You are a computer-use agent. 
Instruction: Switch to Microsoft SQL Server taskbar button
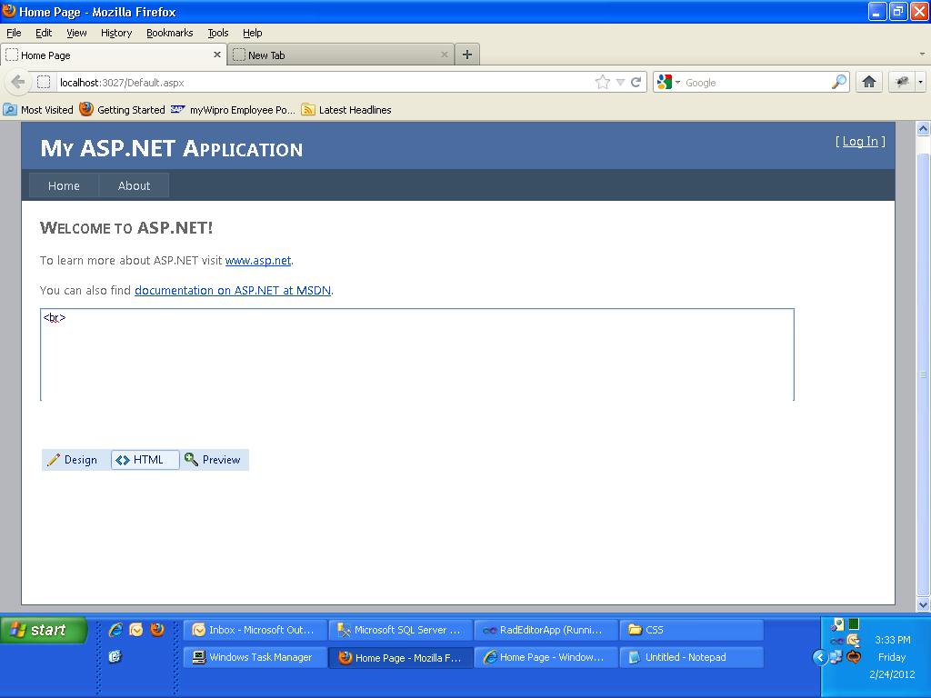click(401, 630)
